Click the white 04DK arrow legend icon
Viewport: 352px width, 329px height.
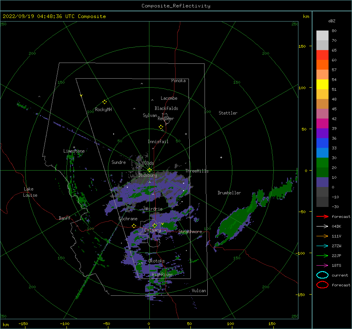coord(322,226)
